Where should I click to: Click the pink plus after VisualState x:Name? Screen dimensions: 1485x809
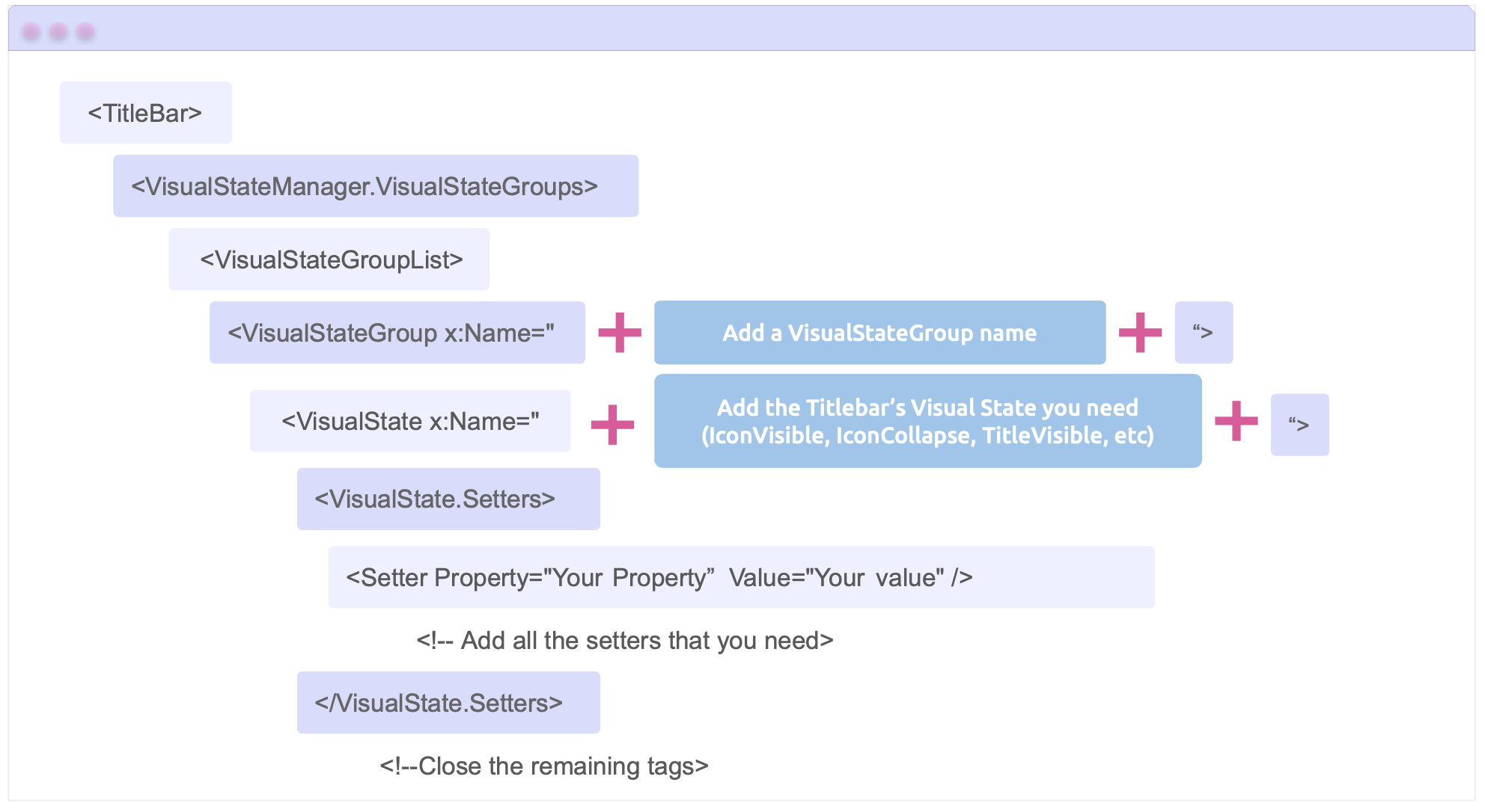[612, 425]
